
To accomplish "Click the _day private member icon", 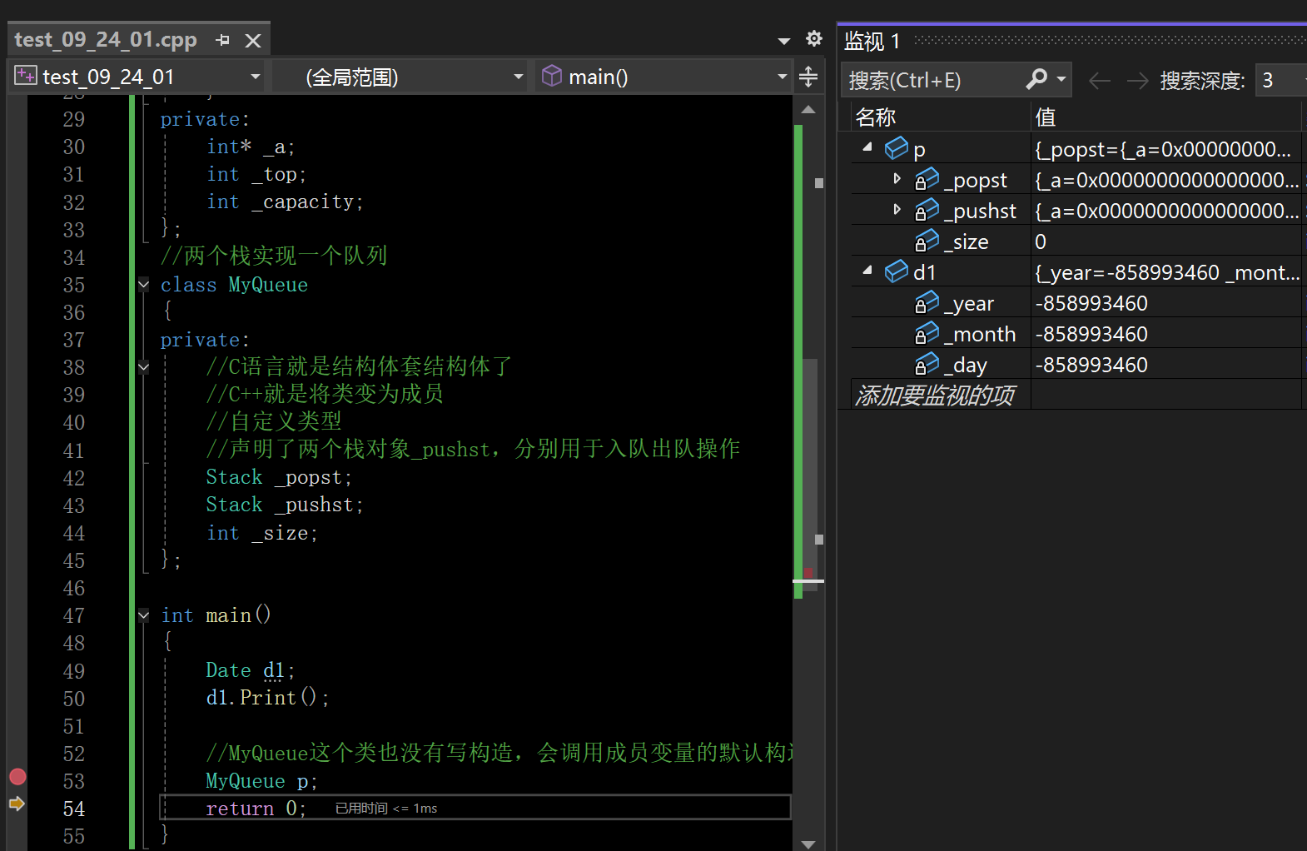I will coord(927,364).
